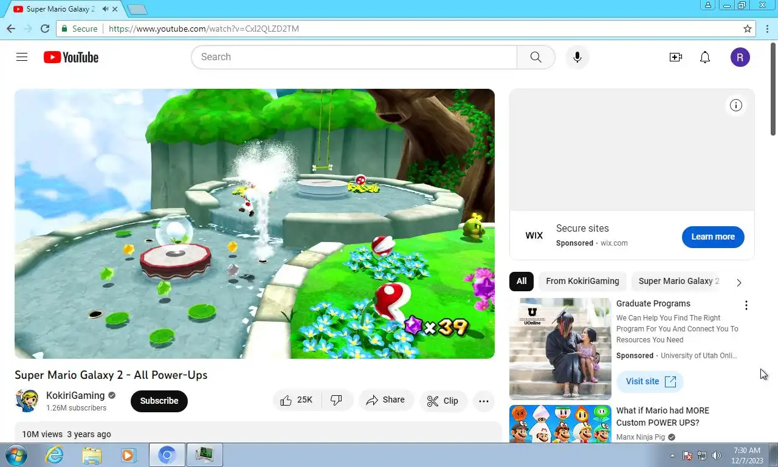Subscribe to KokiriGaming
Viewport: 778px width, 467px height.
(x=159, y=401)
